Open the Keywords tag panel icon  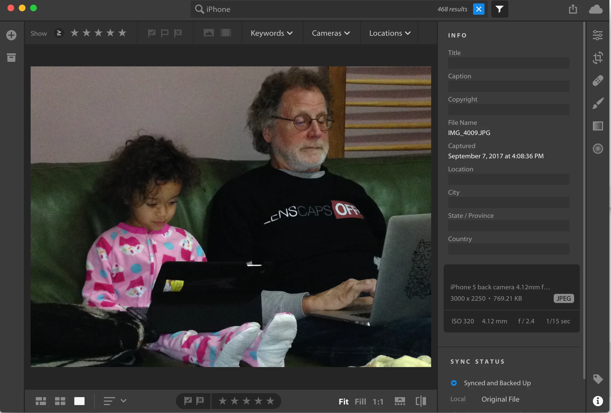[598, 379]
